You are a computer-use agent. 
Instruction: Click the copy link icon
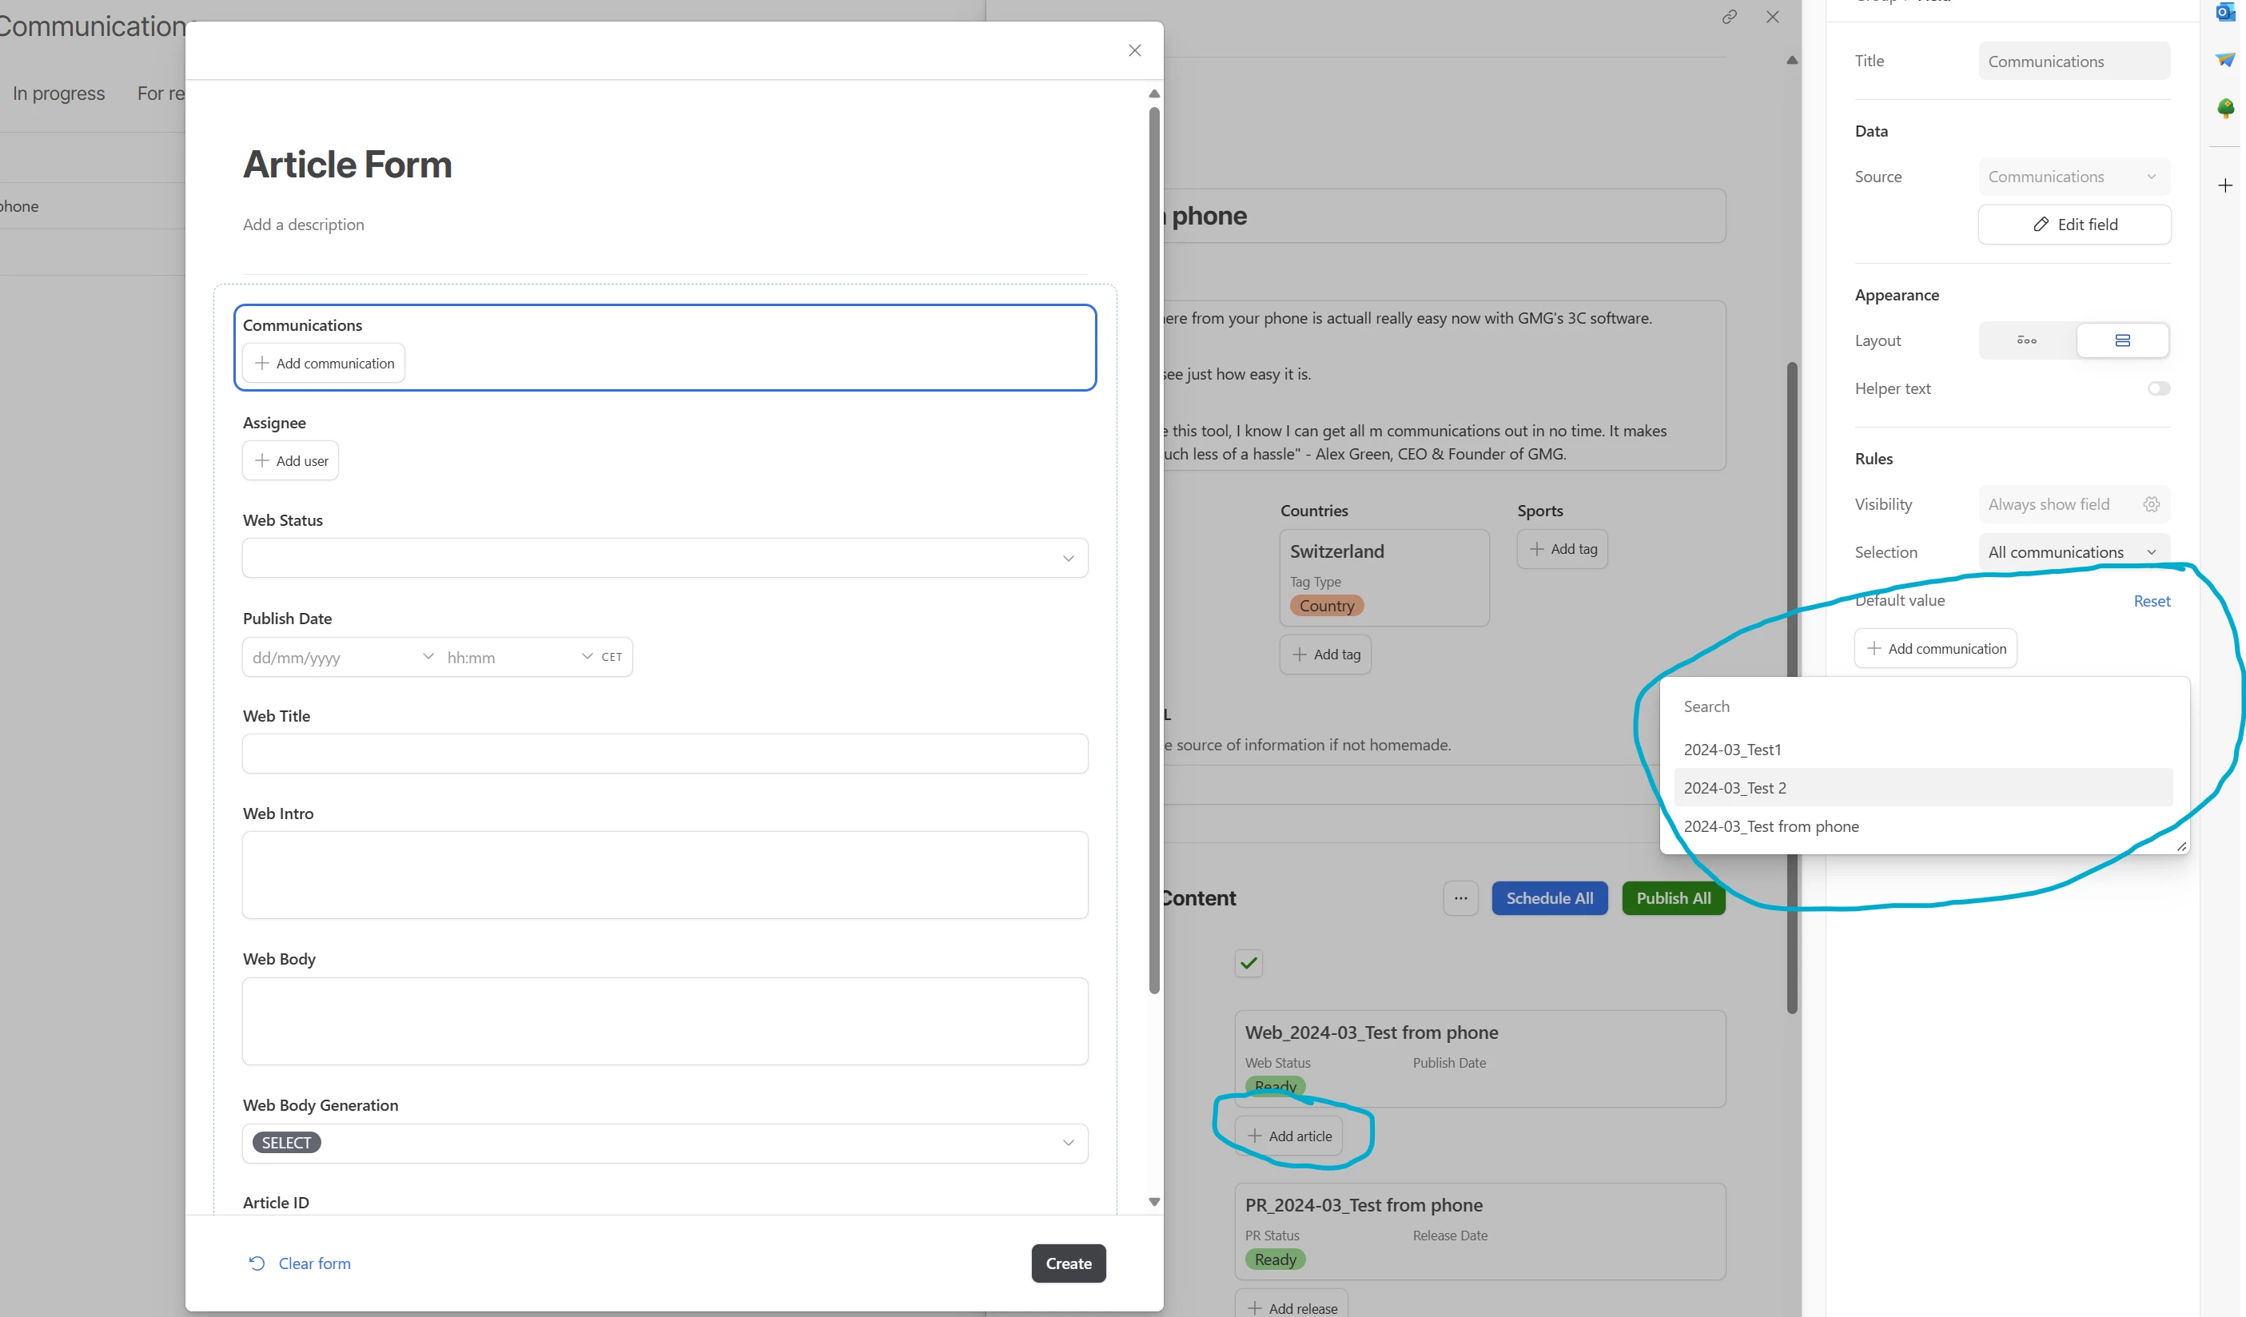point(1729,17)
